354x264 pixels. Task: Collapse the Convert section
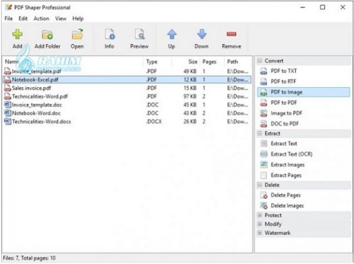(x=260, y=61)
